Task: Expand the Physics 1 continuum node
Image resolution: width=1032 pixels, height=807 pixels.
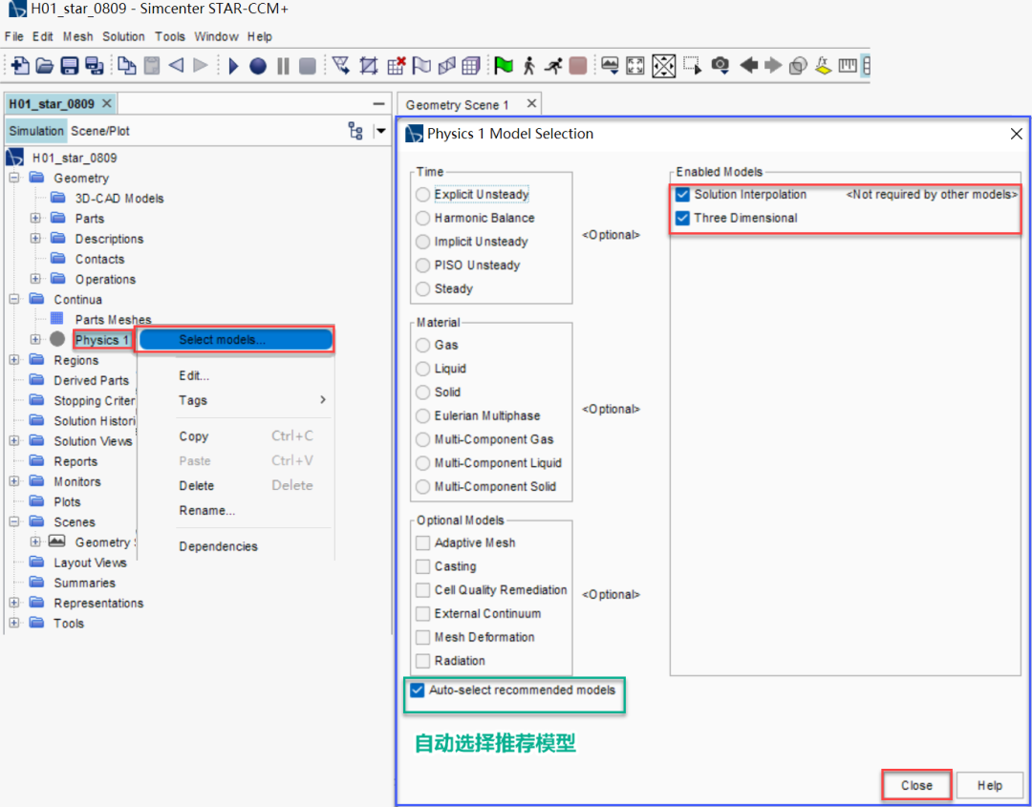Action: (x=35, y=339)
